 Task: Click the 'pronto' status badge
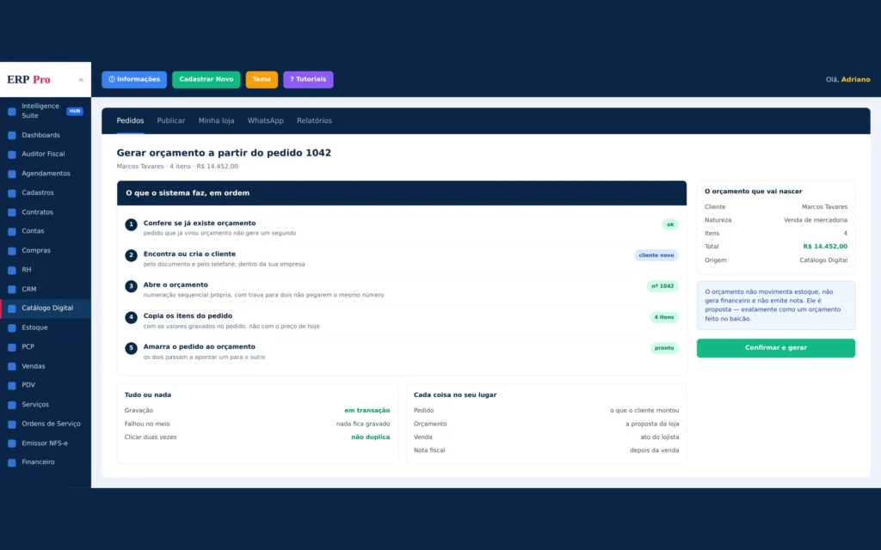click(664, 348)
